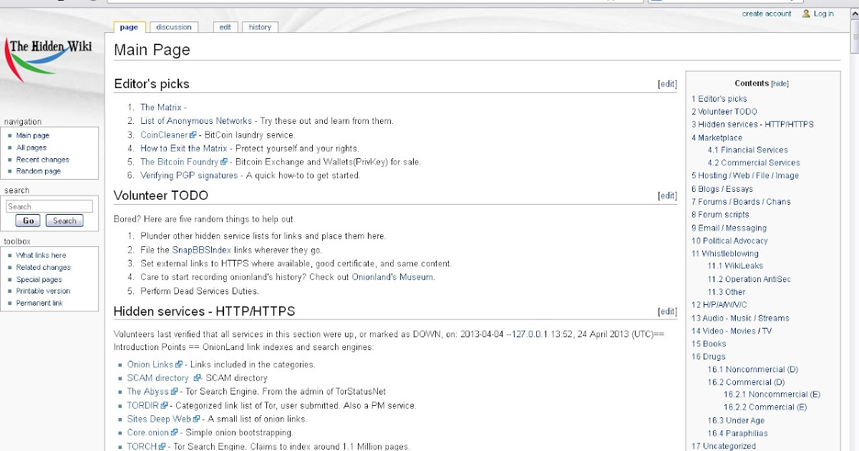Click create account link
Image resolution: width=859 pixels, height=451 pixels.
(767, 14)
